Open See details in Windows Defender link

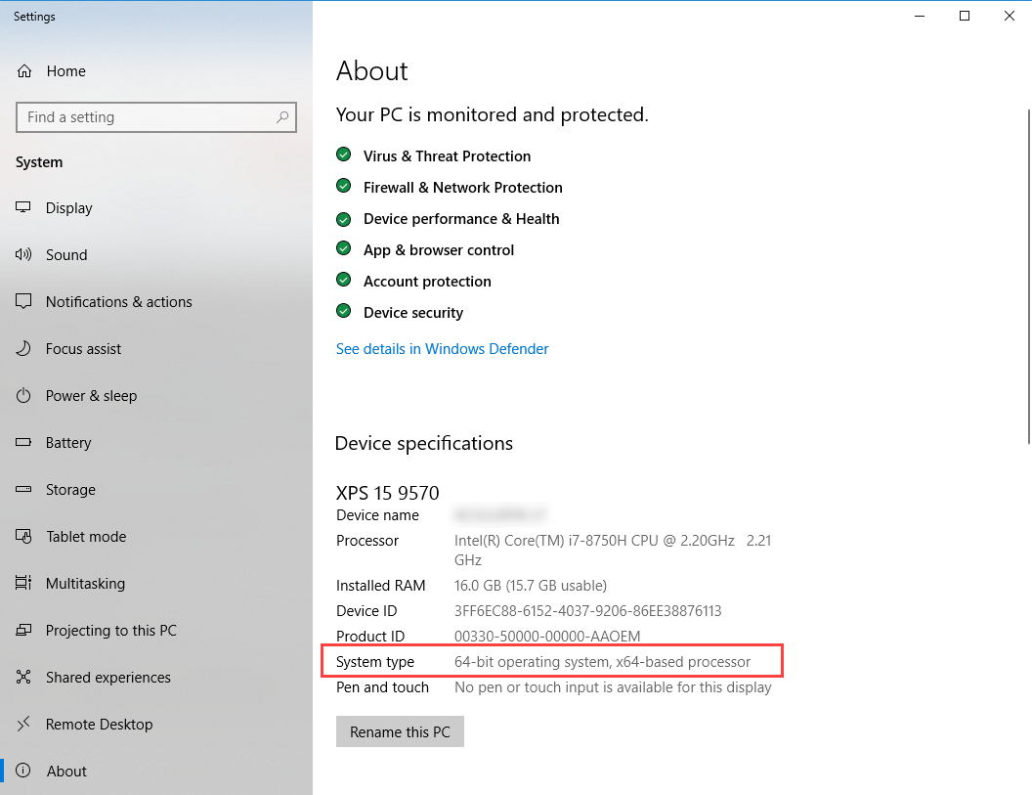tap(443, 349)
